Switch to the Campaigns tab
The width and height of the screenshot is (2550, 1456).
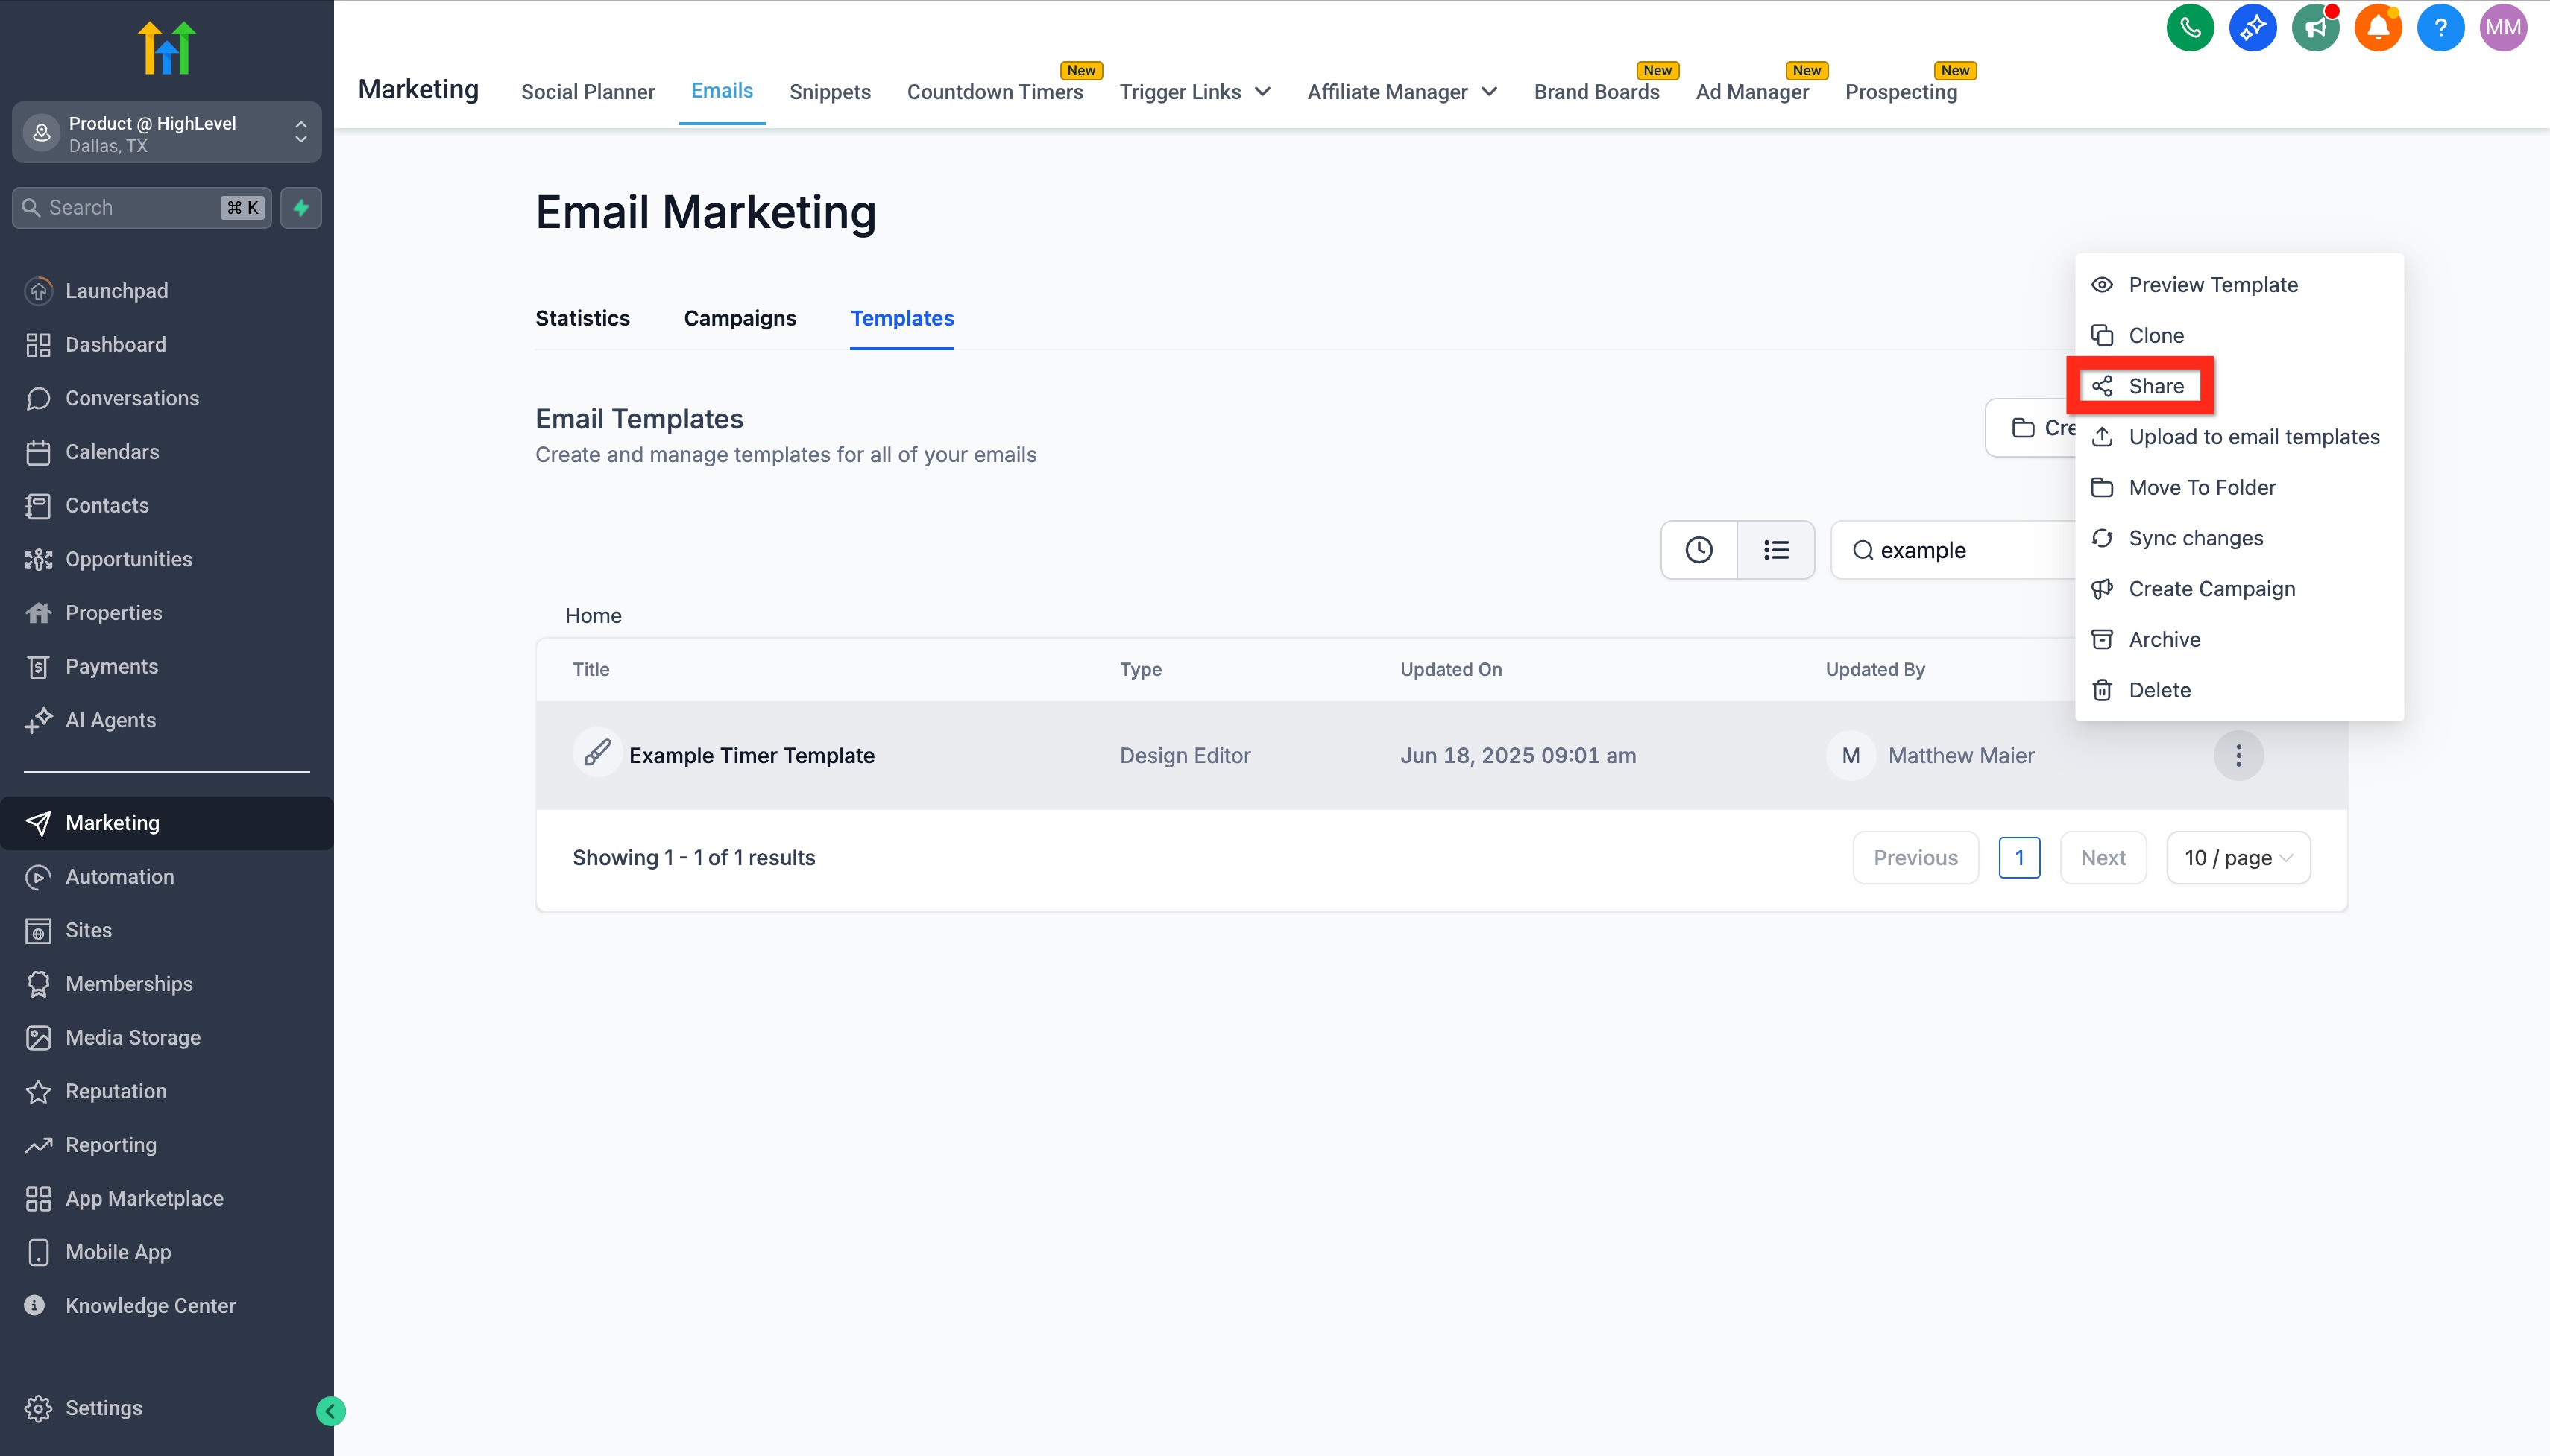click(x=740, y=318)
